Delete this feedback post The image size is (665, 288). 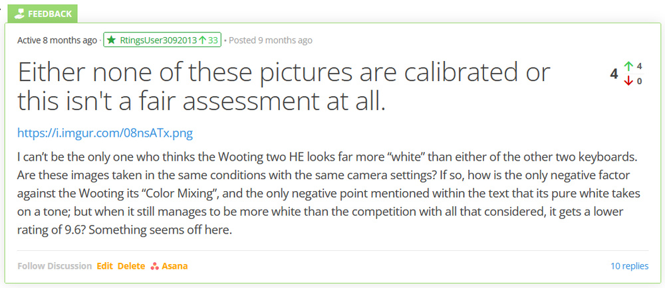point(131,266)
